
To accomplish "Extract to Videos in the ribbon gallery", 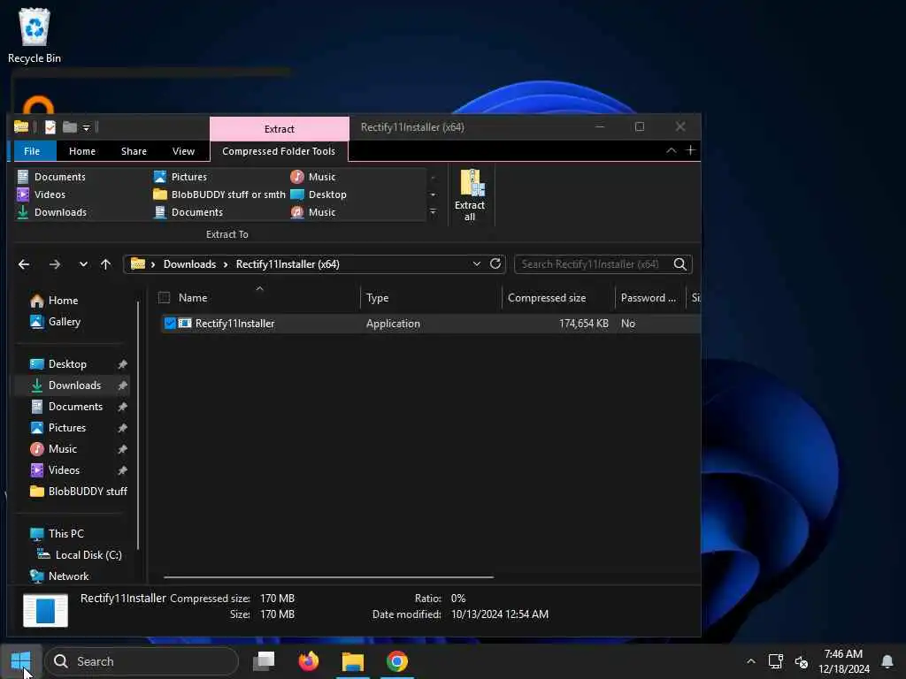I will pos(41,195).
